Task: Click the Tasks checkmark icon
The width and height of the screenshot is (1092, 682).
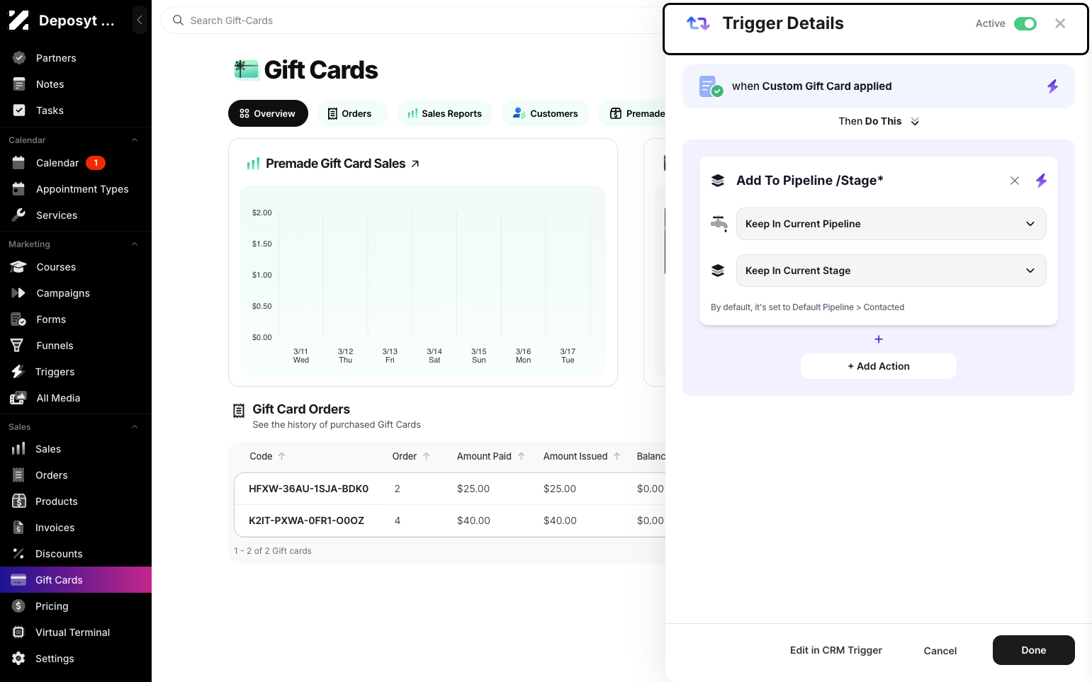Action: (x=19, y=110)
